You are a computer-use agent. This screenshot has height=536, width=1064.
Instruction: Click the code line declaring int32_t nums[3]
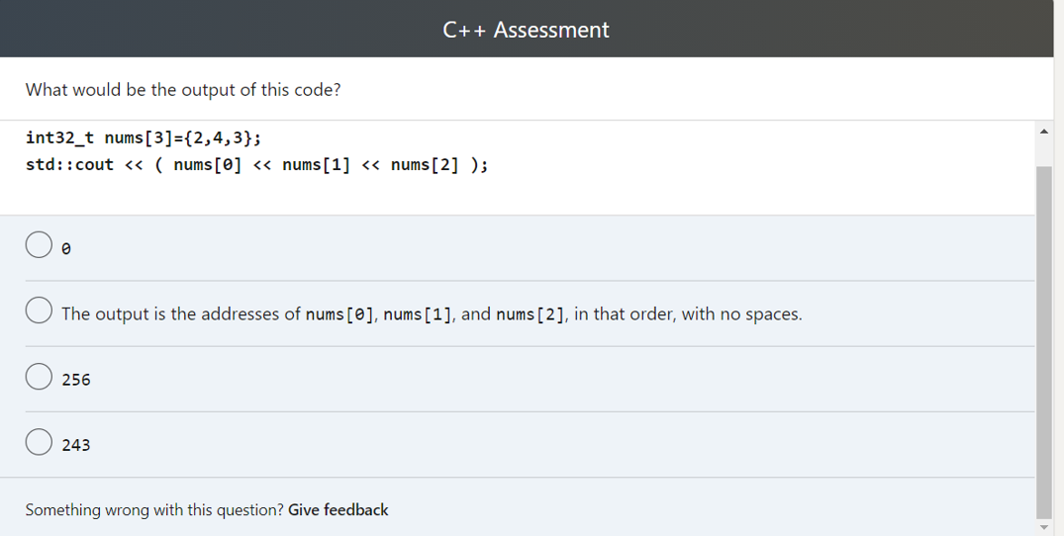[x=144, y=138]
